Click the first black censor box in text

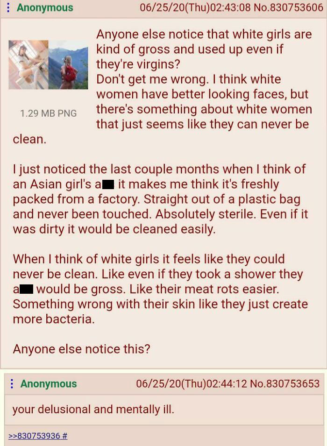point(108,184)
